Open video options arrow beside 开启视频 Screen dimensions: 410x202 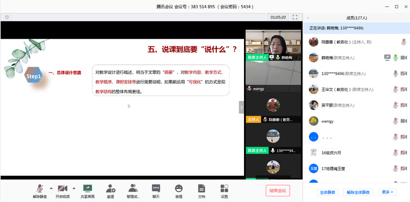coord(74,188)
